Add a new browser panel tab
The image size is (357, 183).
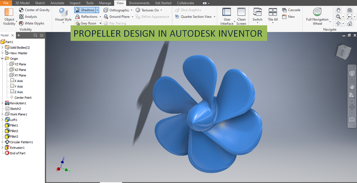click(19, 35)
